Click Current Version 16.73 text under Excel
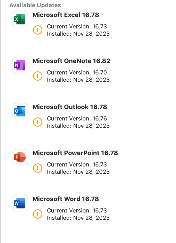 point(77,27)
